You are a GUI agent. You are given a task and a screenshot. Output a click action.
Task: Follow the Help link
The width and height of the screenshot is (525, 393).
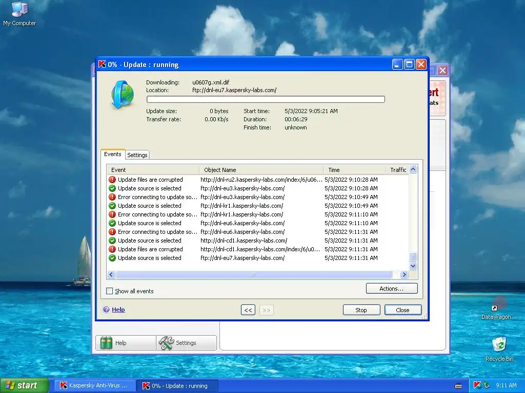point(118,310)
